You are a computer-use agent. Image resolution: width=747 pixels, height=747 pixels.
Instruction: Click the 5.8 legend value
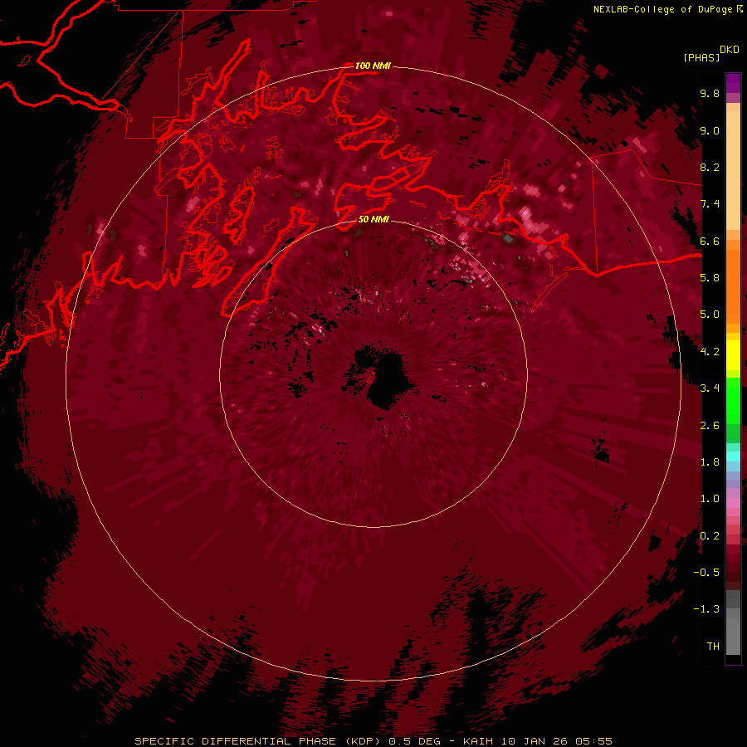click(710, 278)
